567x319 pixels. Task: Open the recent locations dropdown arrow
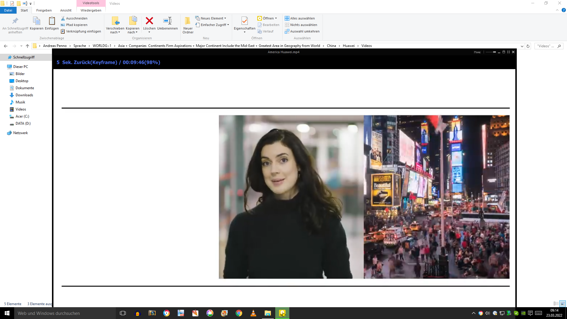[21, 46]
